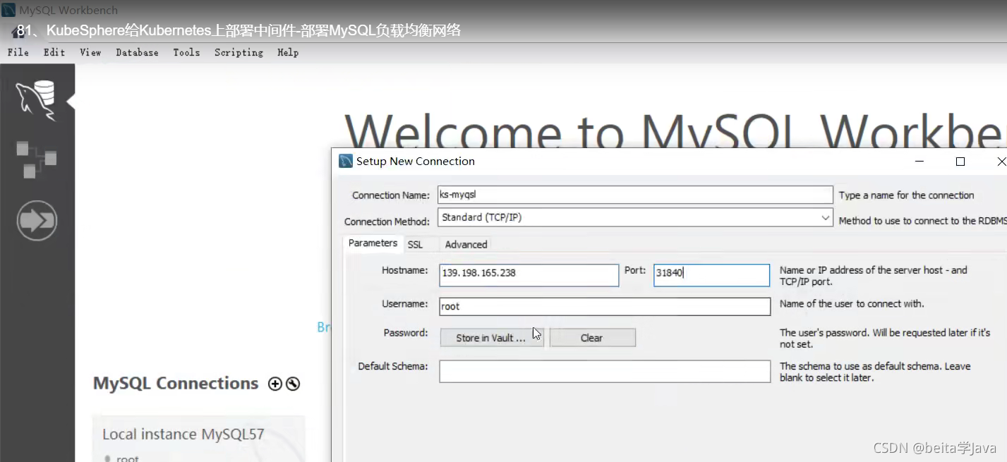
Task: Focus the Port input field
Action: [x=711, y=275]
